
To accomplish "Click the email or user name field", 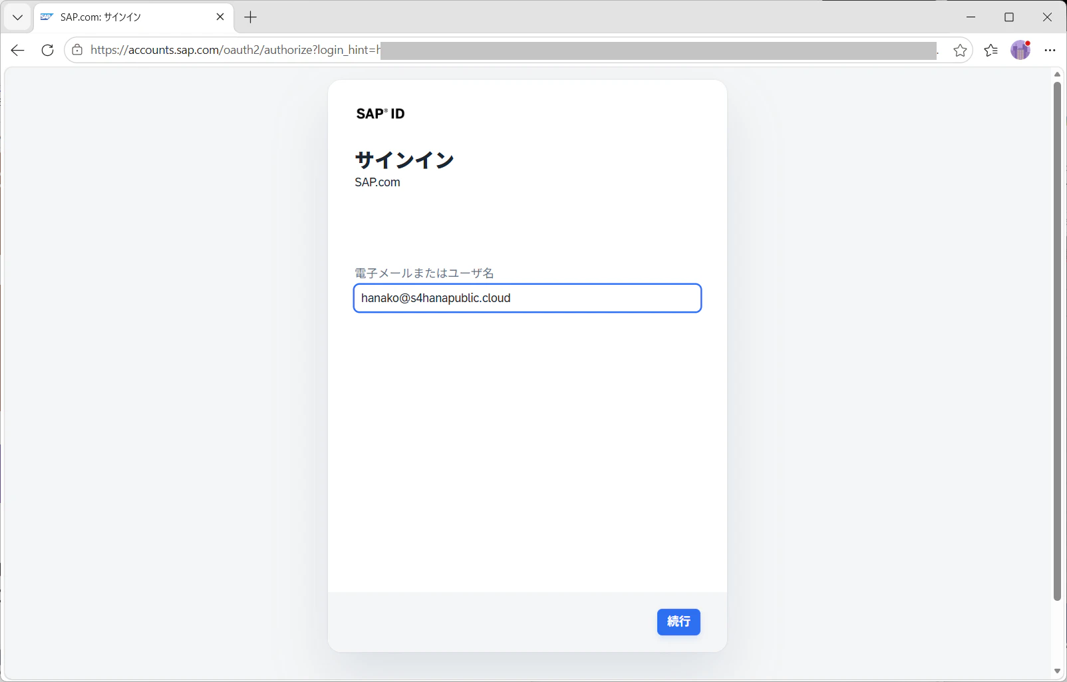I will 528,298.
